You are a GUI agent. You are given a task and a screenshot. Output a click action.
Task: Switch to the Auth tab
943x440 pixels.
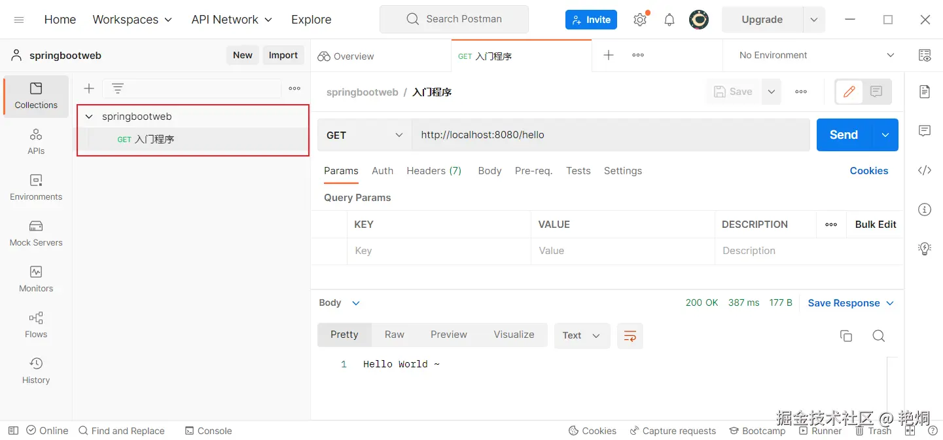pyautogui.click(x=383, y=171)
